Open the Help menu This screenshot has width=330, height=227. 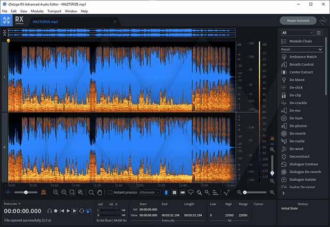click(x=84, y=11)
